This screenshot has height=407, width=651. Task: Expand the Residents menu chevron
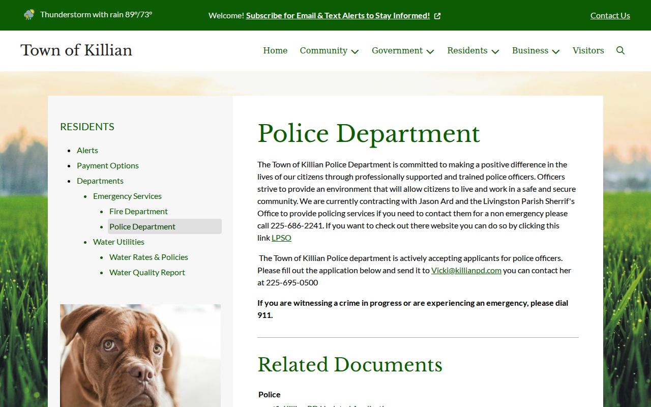tap(495, 51)
